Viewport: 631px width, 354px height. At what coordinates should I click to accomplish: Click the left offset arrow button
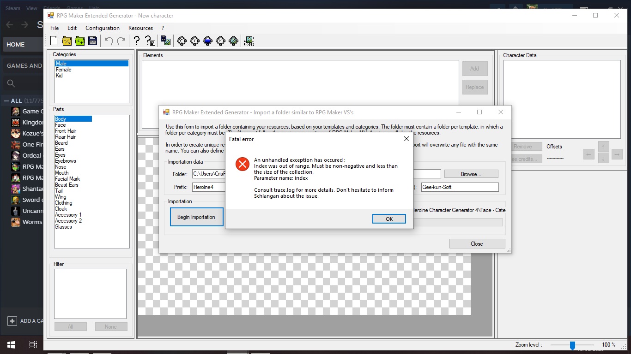pyautogui.click(x=589, y=154)
